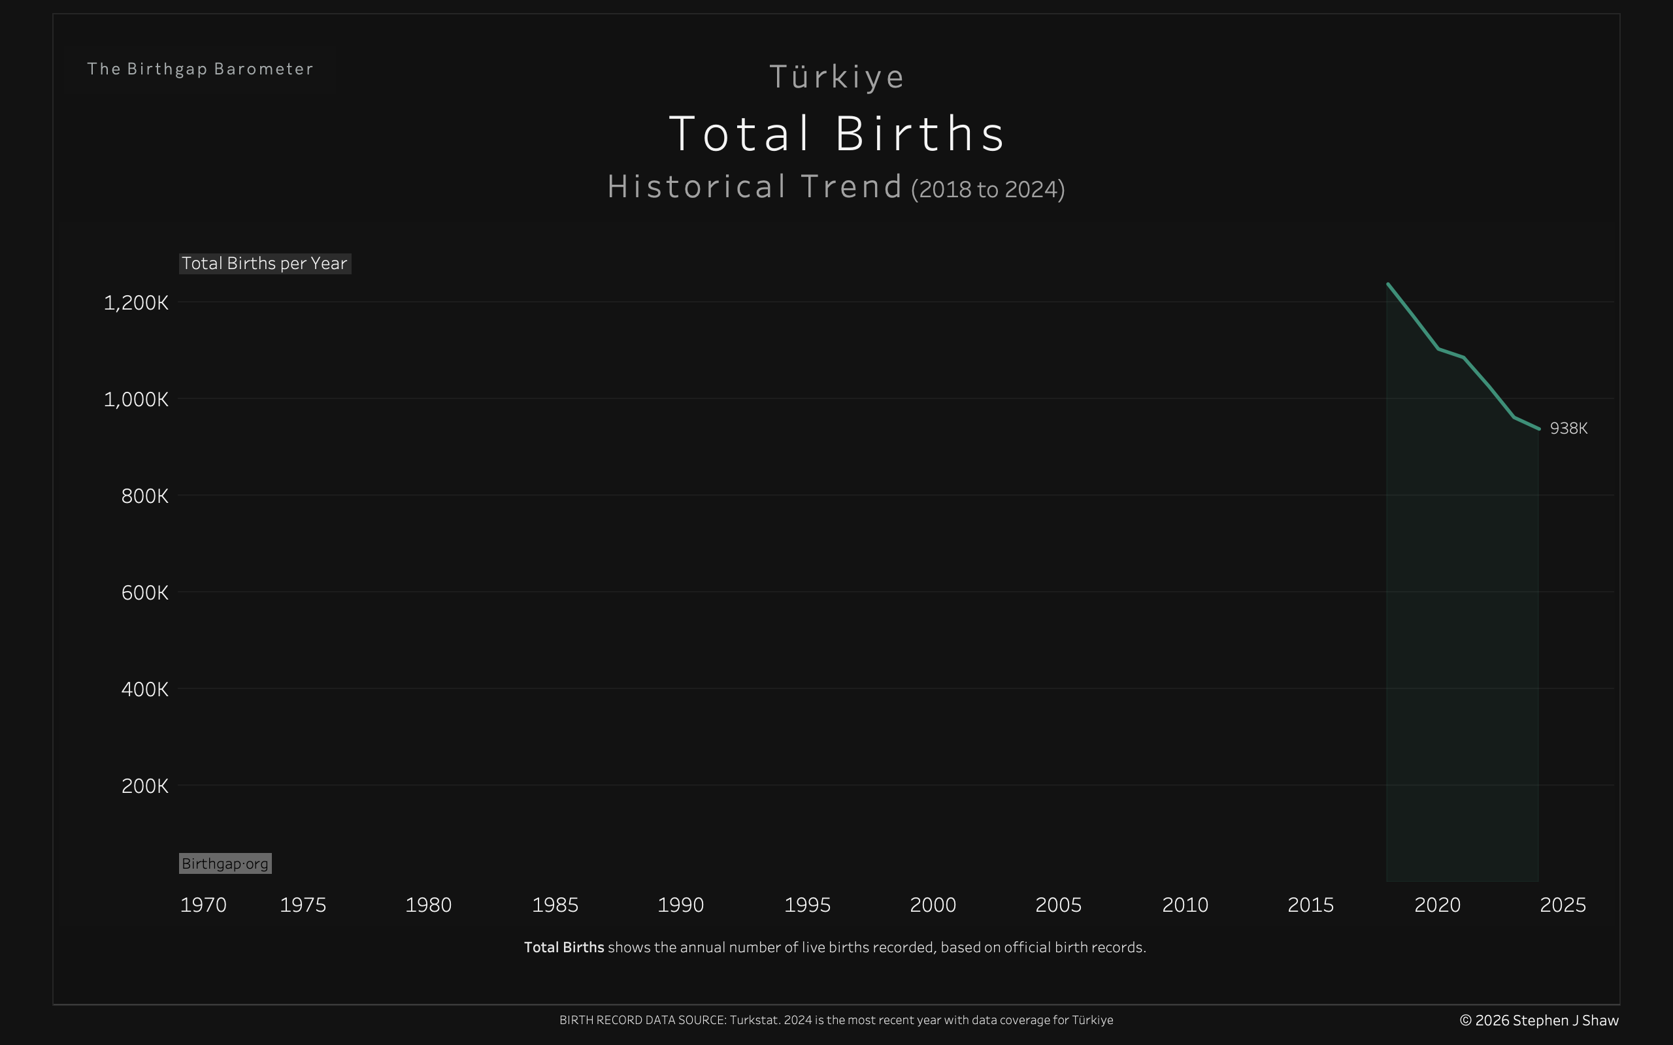Image resolution: width=1673 pixels, height=1045 pixels.
Task: Click the green shaded area under the line
Action: click(1462, 622)
